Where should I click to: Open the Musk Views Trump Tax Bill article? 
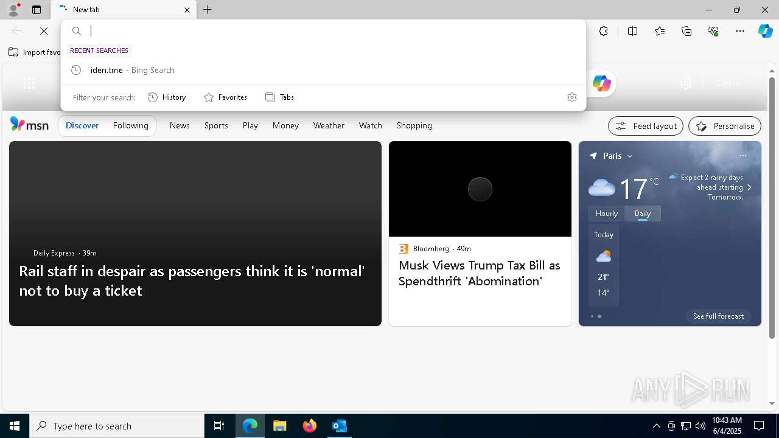(480, 273)
